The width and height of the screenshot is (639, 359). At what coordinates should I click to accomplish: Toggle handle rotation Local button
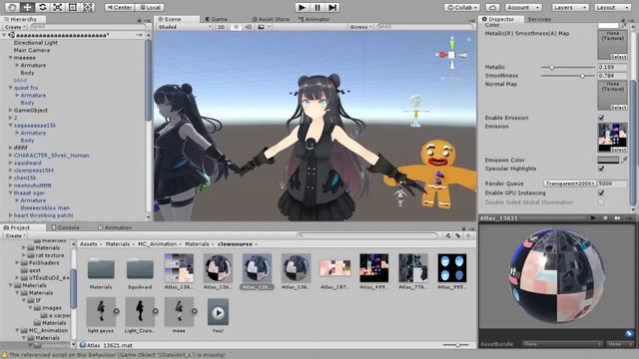150,7
